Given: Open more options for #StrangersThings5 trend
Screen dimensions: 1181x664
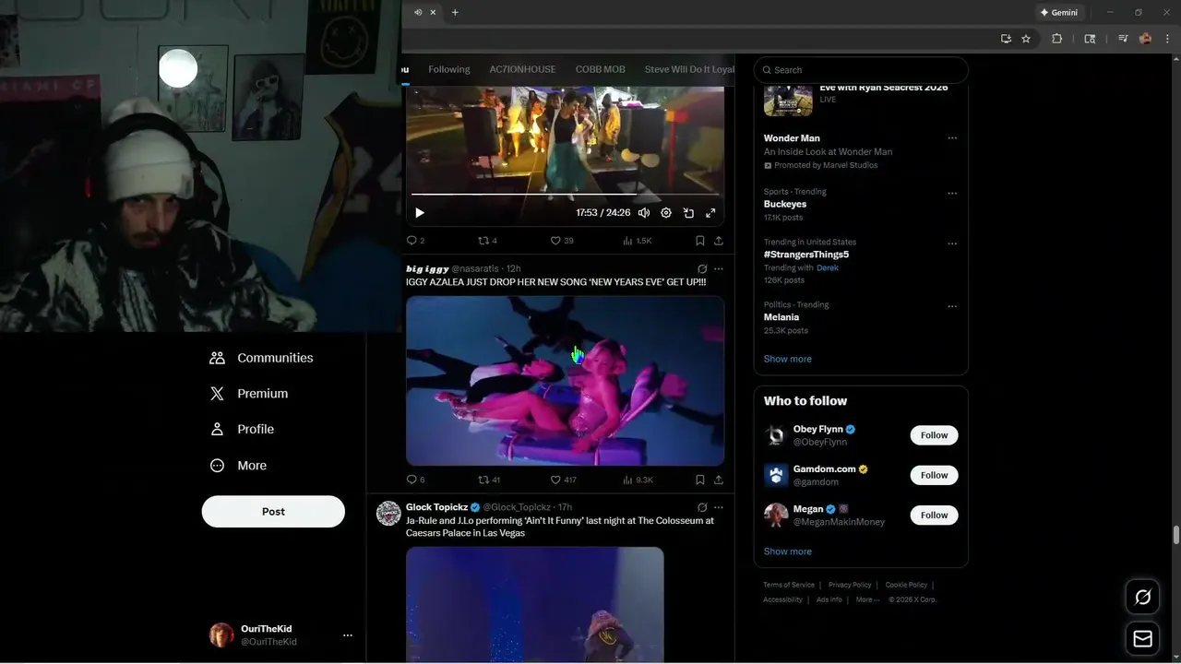Looking at the screenshot, I should [x=952, y=244].
